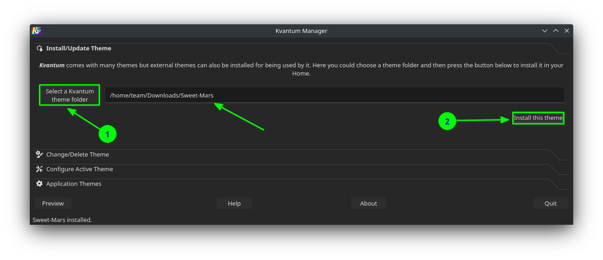Viewport: 603px width, 260px height.
Task: Maximize the Kvantum Manager window
Action: [x=556, y=31]
